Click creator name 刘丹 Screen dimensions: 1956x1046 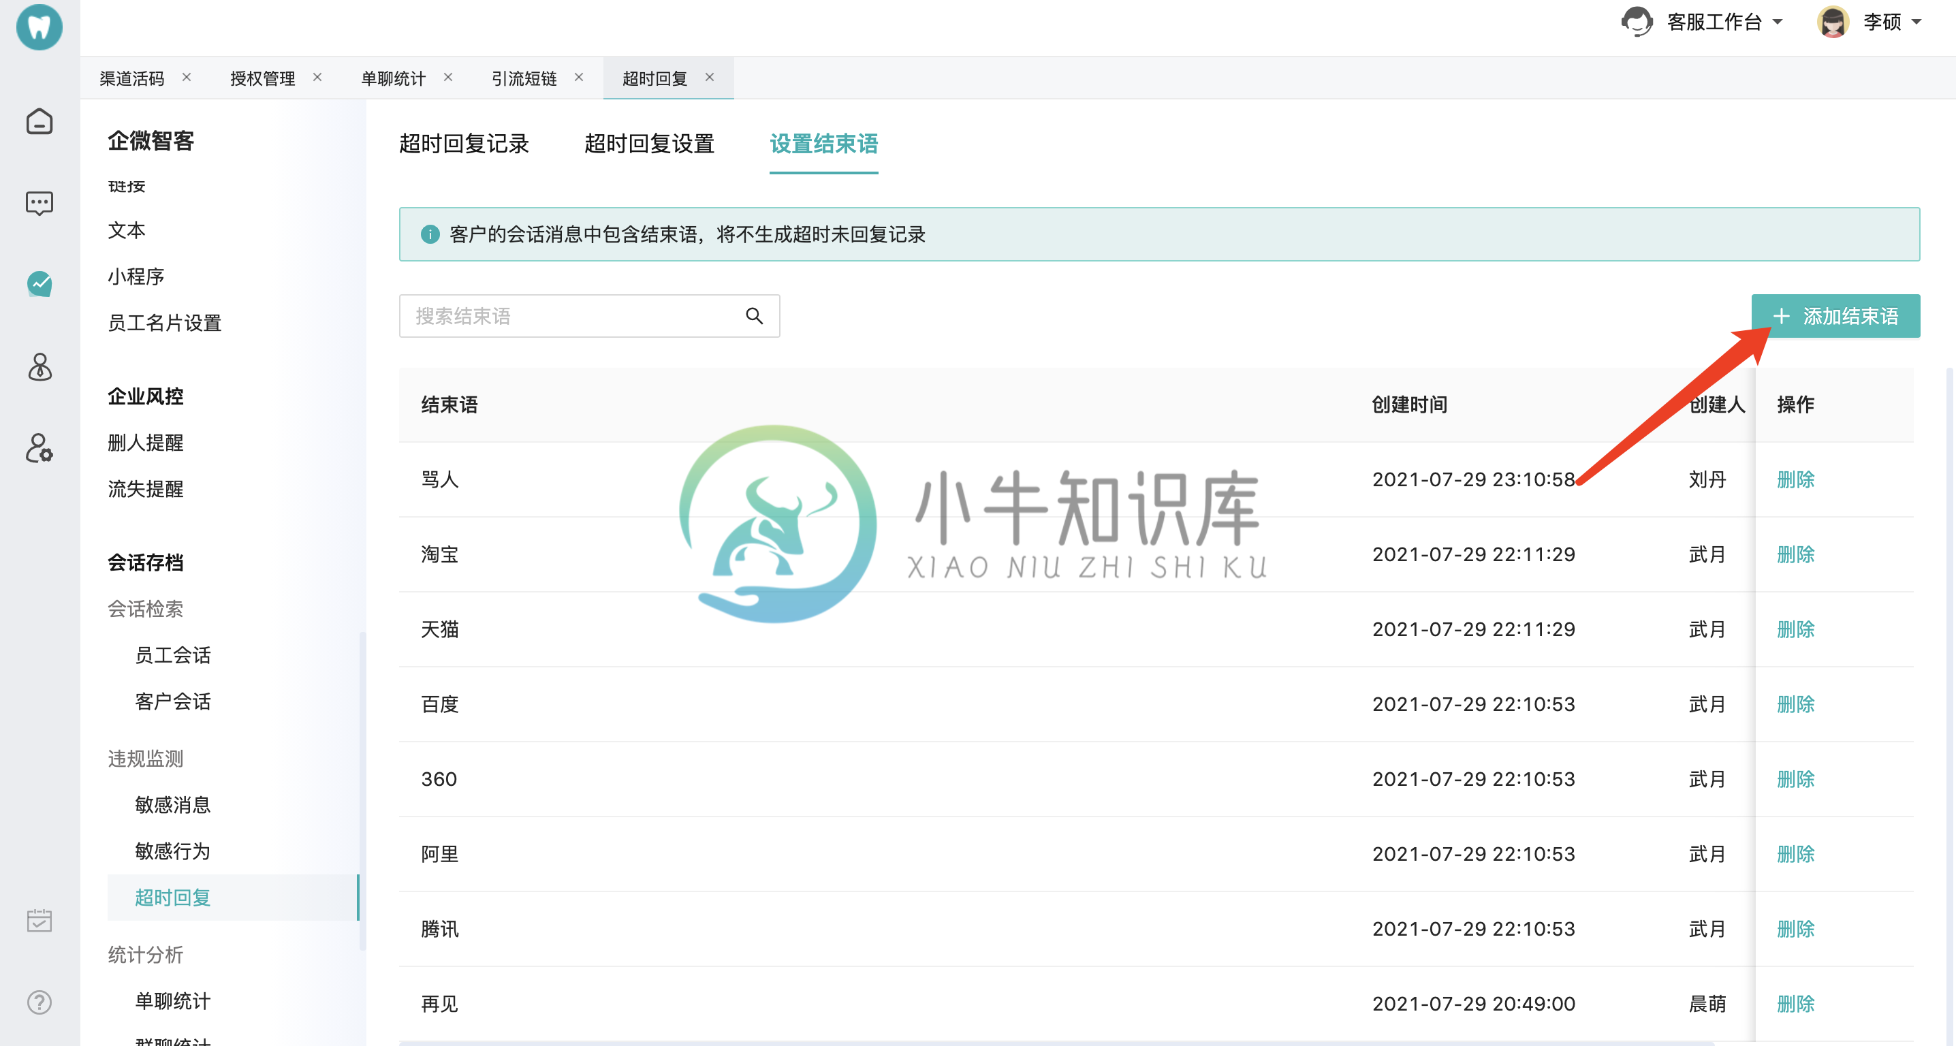(x=1707, y=479)
